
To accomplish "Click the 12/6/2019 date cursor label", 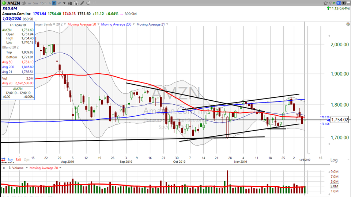I will [x=305, y=160].
